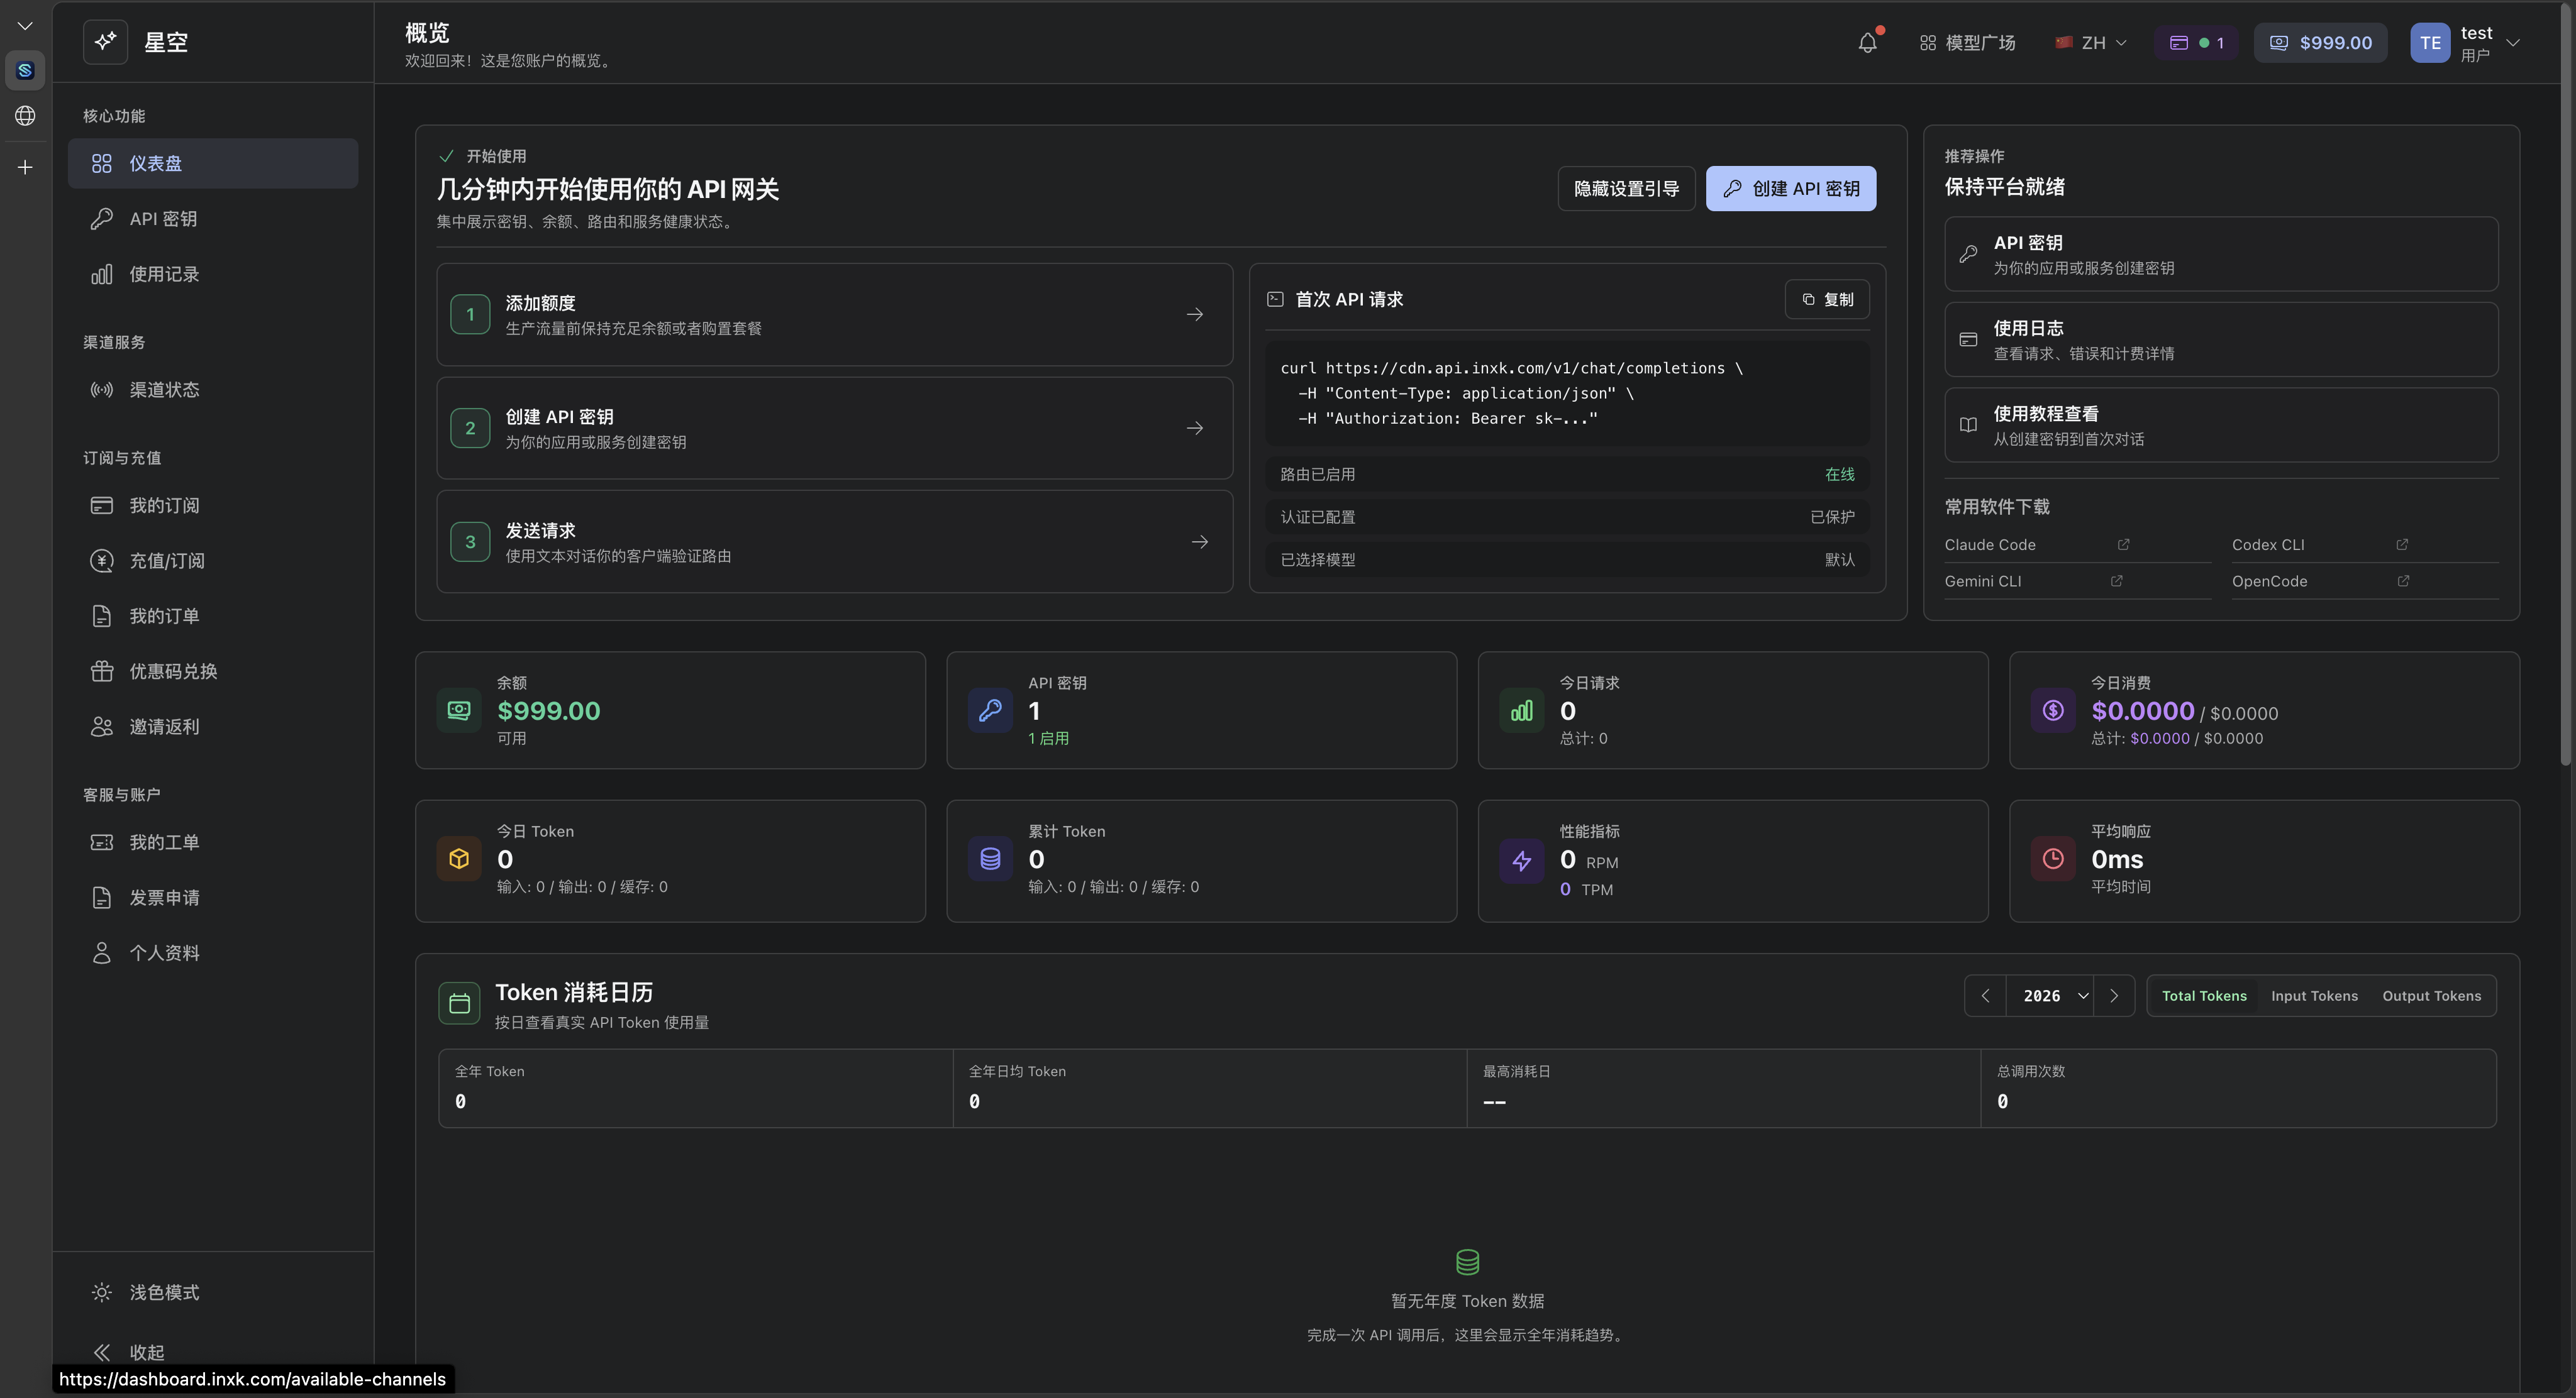Go to previous year arrow
The height and width of the screenshot is (1398, 2576).
pos(1985,995)
